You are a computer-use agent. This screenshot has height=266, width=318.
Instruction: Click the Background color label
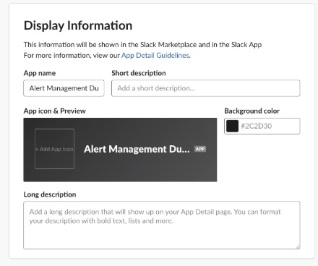[252, 111]
